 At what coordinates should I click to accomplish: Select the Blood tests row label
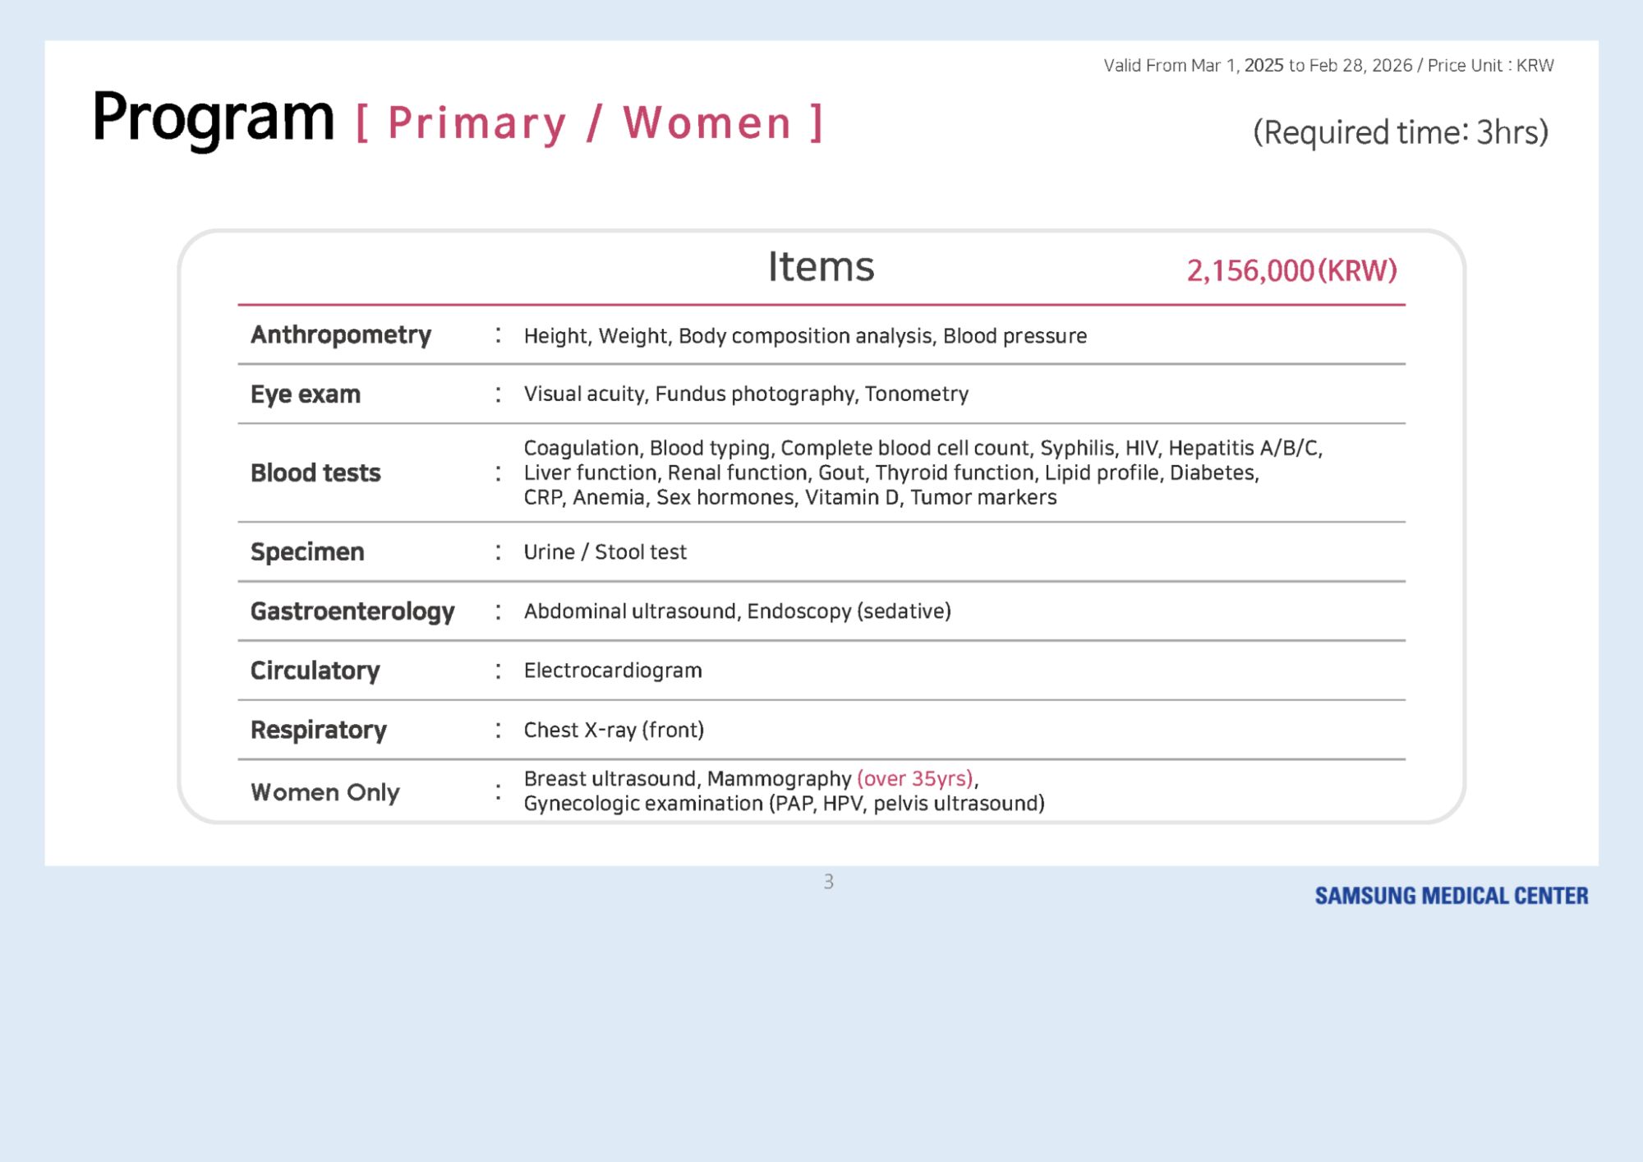tap(315, 473)
